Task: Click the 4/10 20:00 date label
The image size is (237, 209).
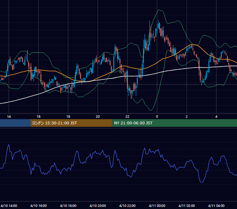Action: click(x=98, y=206)
